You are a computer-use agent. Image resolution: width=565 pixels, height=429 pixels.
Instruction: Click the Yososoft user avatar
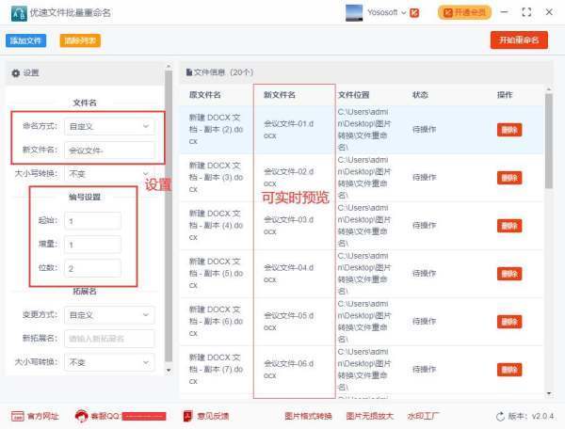click(354, 13)
